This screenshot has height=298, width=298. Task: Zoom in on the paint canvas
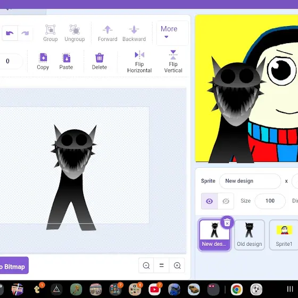pyautogui.click(x=177, y=266)
